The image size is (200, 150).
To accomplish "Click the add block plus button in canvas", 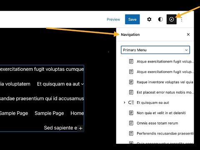I will coord(80,128).
